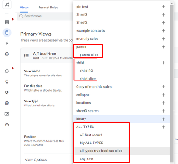Add slice for ALL TYPES table
This screenshot has width=178, height=164.
tap(163, 127)
